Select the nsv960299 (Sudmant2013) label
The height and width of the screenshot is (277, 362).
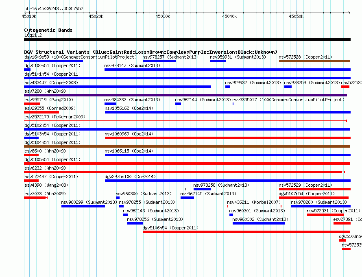coord(89,202)
